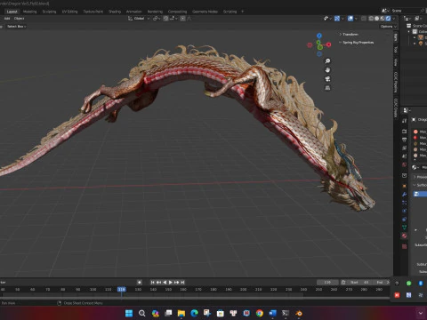Click the red X axis gizmo ball
The image size is (427, 320).
tap(328, 44)
